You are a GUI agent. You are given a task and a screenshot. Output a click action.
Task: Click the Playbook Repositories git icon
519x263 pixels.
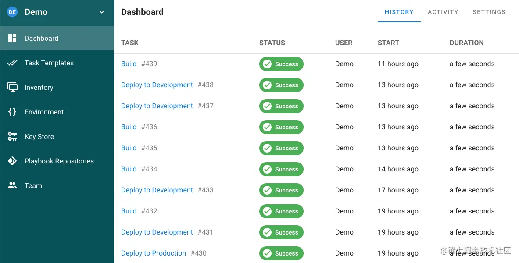pyautogui.click(x=12, y=161)
